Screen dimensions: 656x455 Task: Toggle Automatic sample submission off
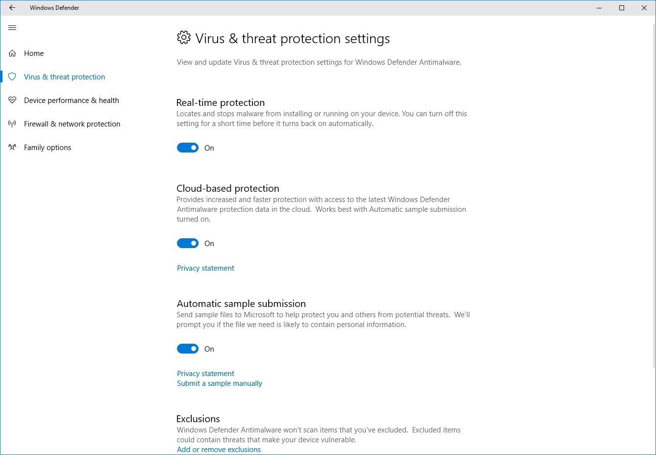pyautogui.click(x=188, y=349)
